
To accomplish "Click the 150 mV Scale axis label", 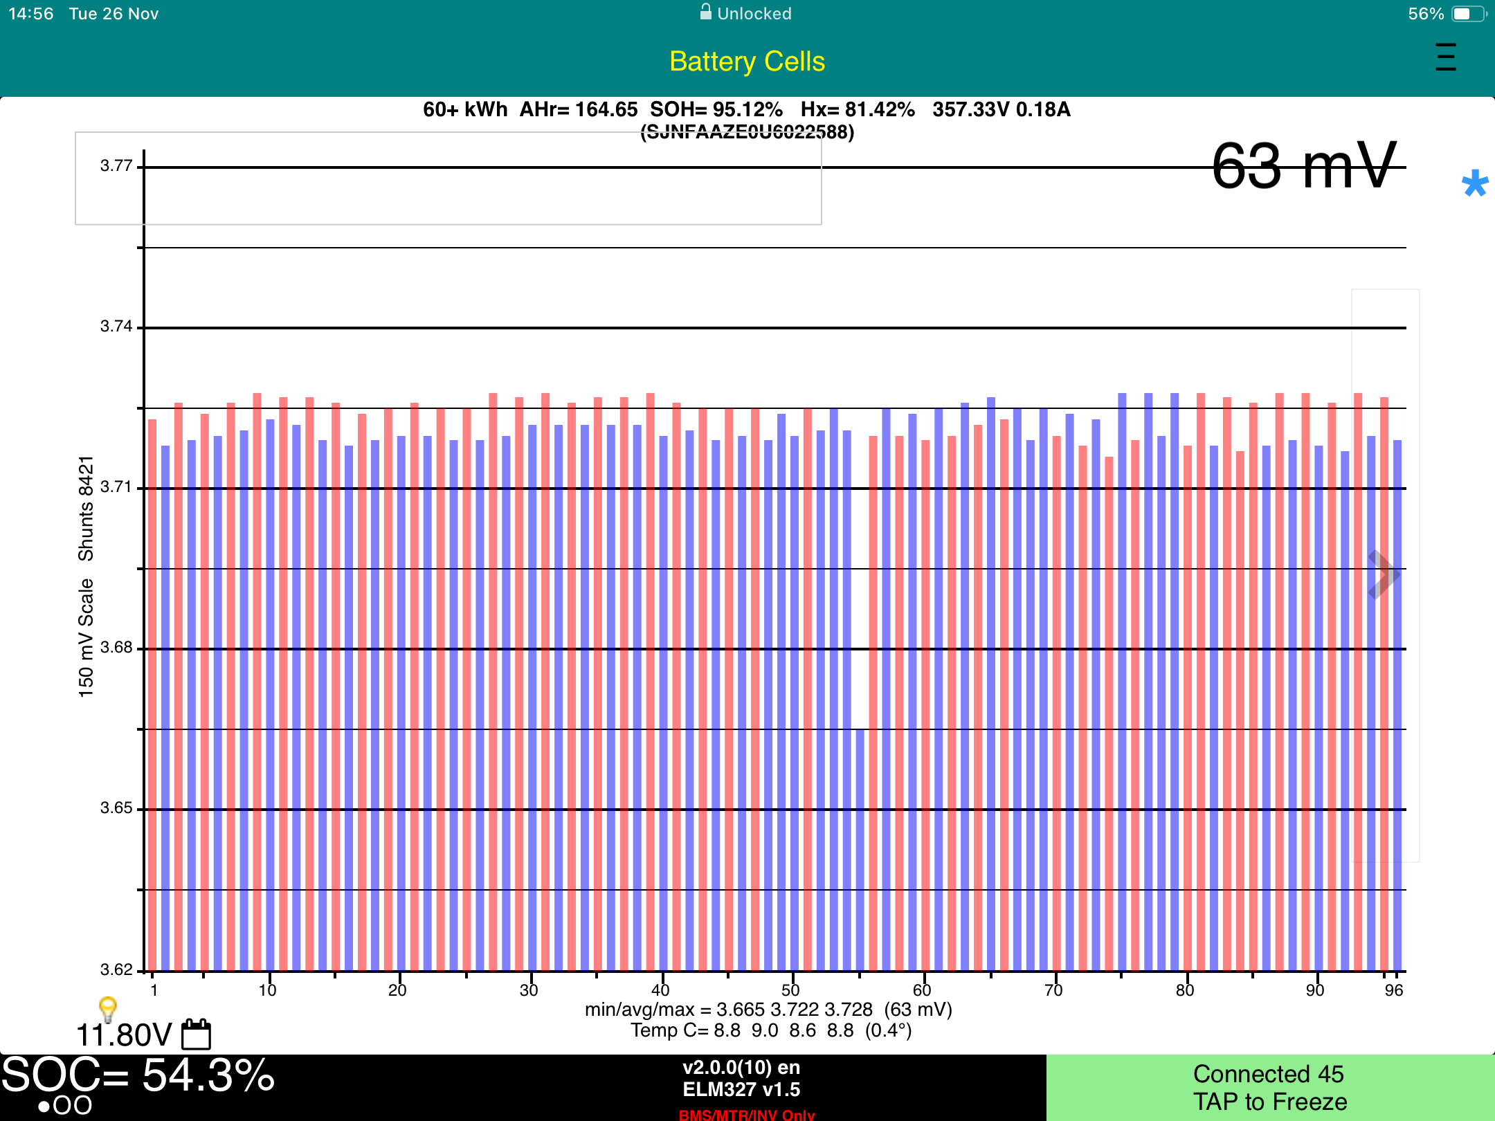I will click(x=85, y=637).
